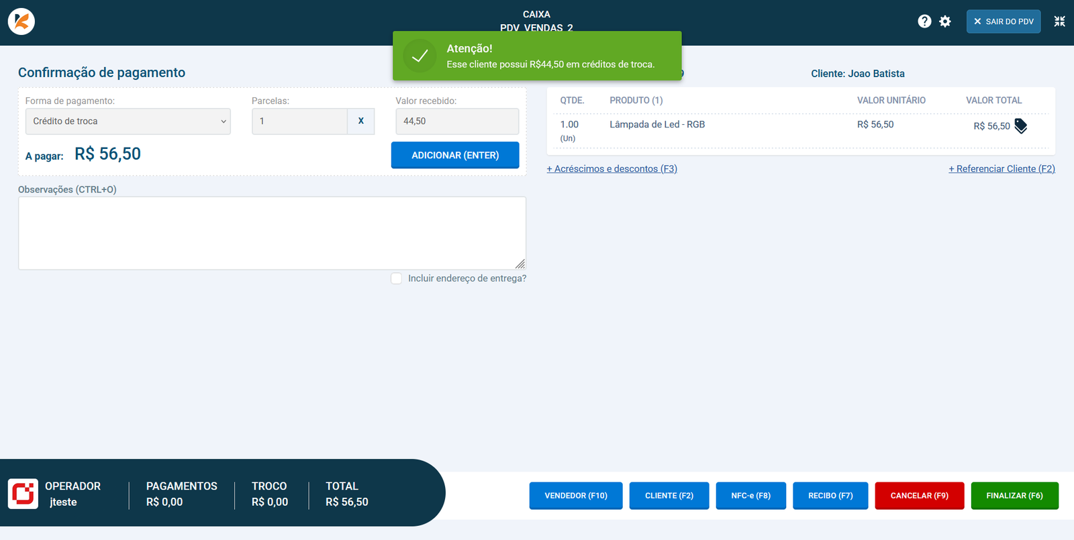1074x540 pixels.
Task: Click inside the Observações text area
Action: pos(272,233)
